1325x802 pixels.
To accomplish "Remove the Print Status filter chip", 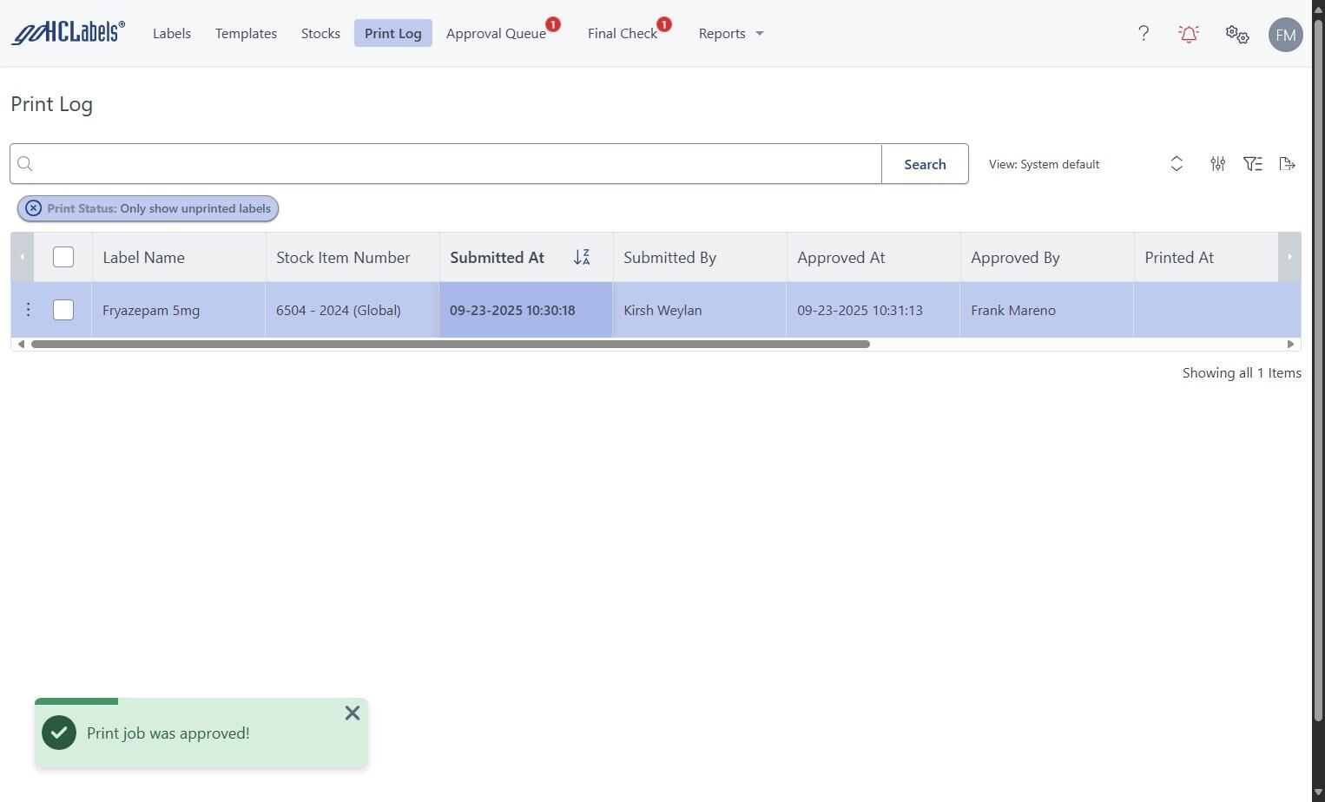I will tap(33, 208).
